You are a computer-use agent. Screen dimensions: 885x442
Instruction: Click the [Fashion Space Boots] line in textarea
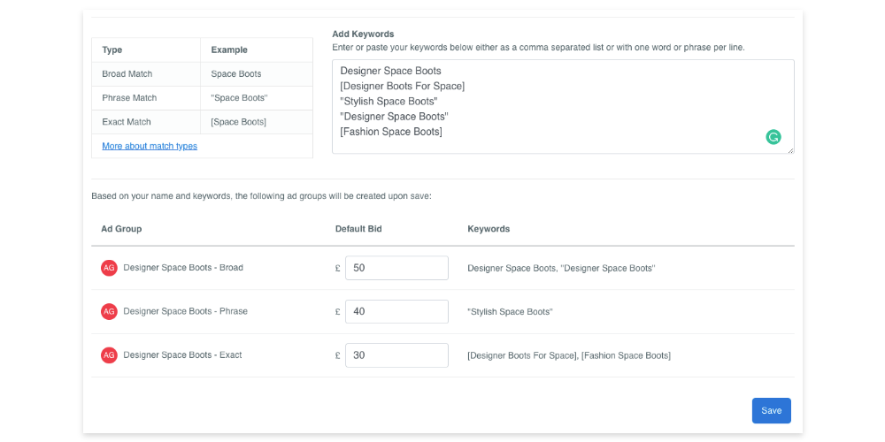(391, 132)
